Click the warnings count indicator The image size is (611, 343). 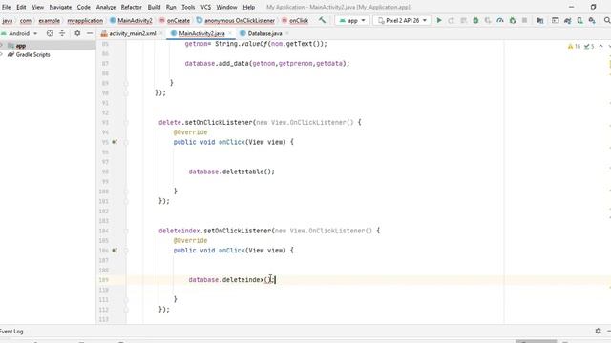[x=574, y=47]
